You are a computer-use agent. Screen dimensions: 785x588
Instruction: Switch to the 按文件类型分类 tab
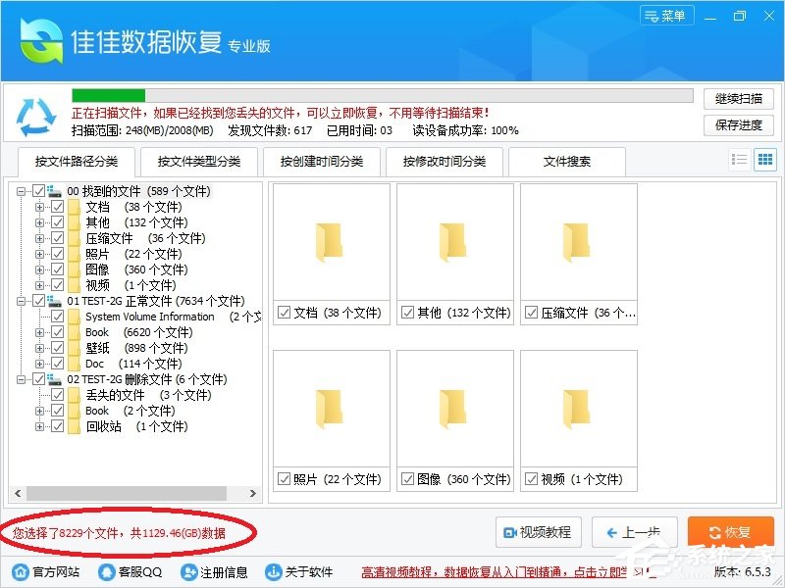pos(203,163)
